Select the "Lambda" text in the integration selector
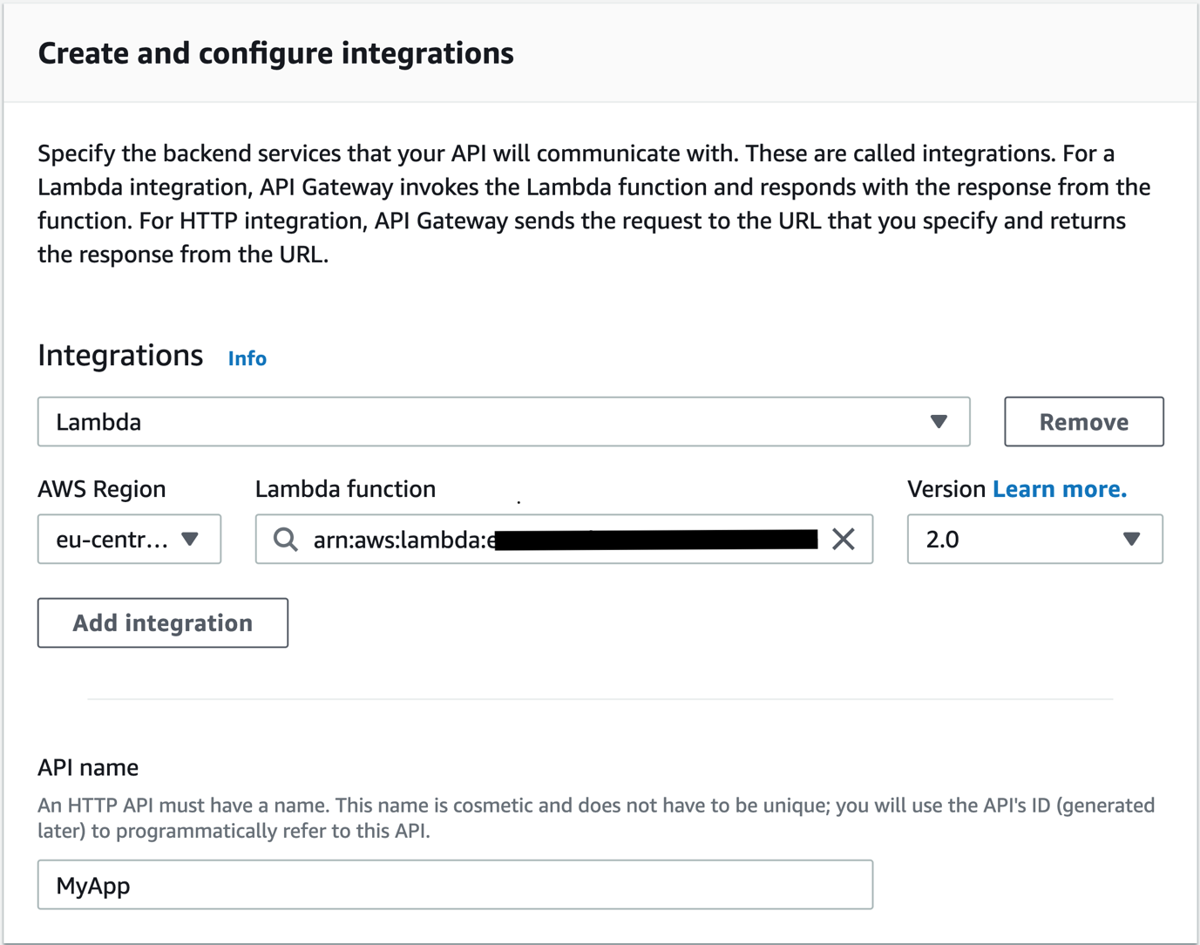Screen dimensions: 1200x945 98,422
